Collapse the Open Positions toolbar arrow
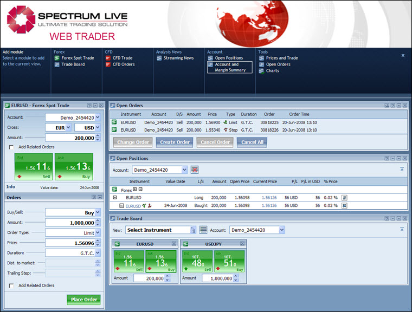Image resolution: width=412 pixels, height=312 pixels. [402, 169]
